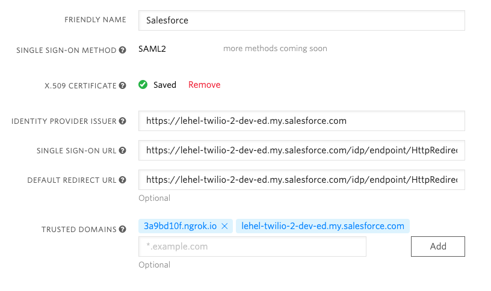Click the Trusted Domains label
The image size is (491, 291).
pyautogui.click(x=79, y=229)
